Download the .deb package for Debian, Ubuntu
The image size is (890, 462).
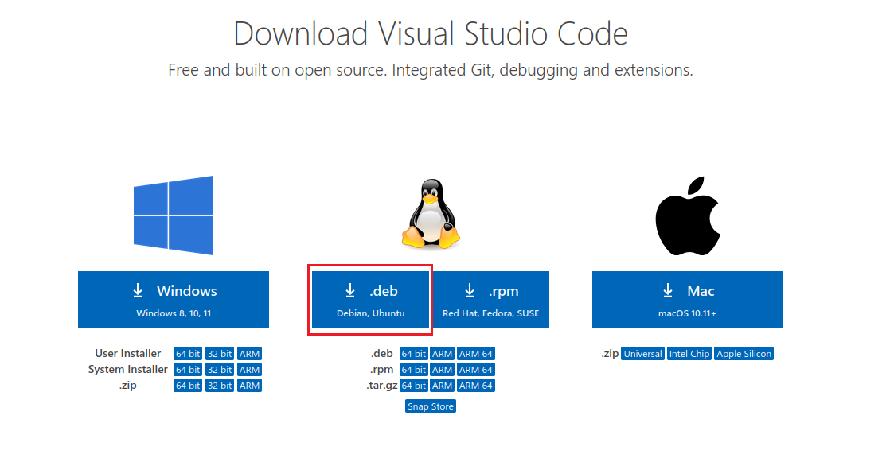click(370, 299)
